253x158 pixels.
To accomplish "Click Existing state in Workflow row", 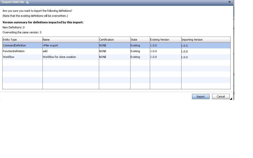I will point(135,57).
